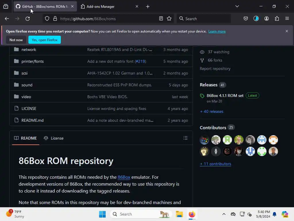The width and height of the screenshot is (294, 221).
Task: Open Reconstructed ESS PnP ROM dumps commit
Action: pyautogui.click(x=119, y=85)
